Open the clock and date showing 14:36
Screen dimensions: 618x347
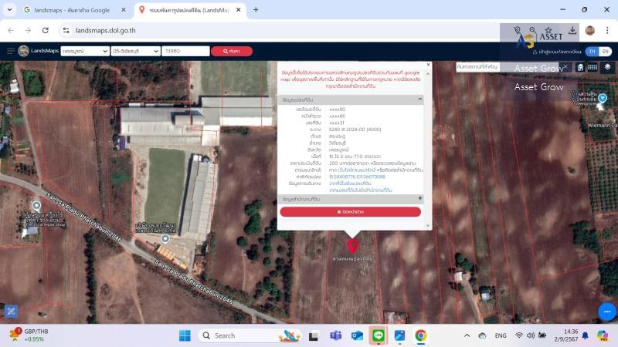[565, 335]
